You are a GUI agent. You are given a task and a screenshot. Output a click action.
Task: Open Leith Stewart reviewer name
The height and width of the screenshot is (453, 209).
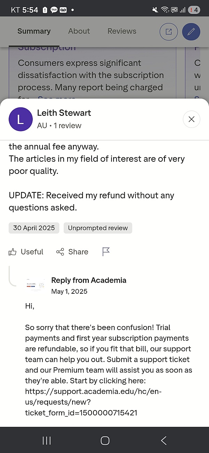pos(64,113)
